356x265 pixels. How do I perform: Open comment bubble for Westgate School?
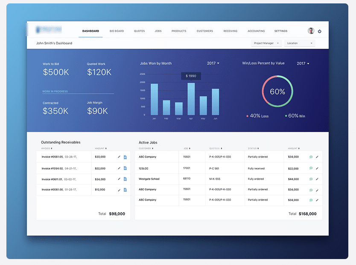311,179
